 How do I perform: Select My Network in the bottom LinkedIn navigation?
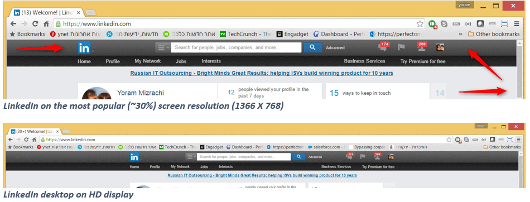[180, 166]
